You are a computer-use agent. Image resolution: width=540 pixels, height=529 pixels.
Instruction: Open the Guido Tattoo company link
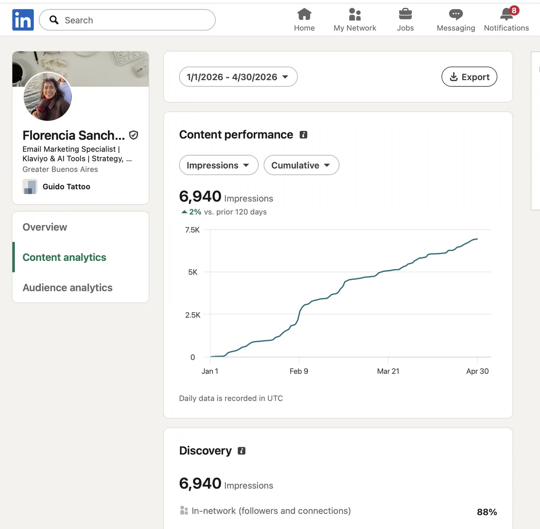tap(66, 187)
